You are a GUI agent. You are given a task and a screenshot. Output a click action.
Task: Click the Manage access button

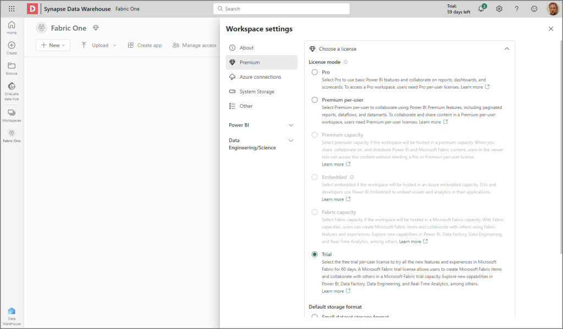click(x=194, y=45)
